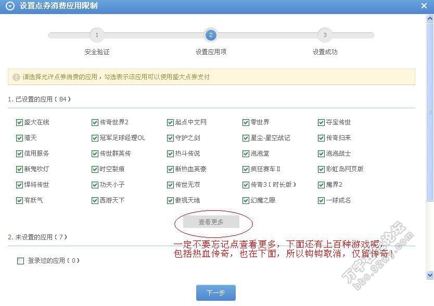Image resolution: width=434 pixels, height=306 pixels.
Task: Click the 已设置的应用（84） section heading
Action: pos(40,99)
